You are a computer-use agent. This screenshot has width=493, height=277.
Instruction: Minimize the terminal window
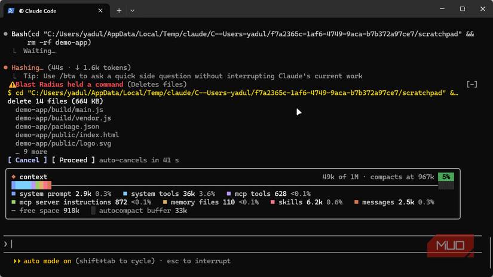point(442,9)
